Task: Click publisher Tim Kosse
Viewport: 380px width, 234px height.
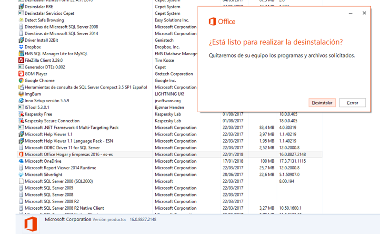Action: tap(164, 60)
